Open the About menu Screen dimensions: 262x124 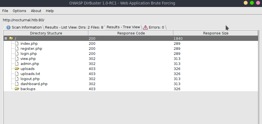(x=36, y=11)
